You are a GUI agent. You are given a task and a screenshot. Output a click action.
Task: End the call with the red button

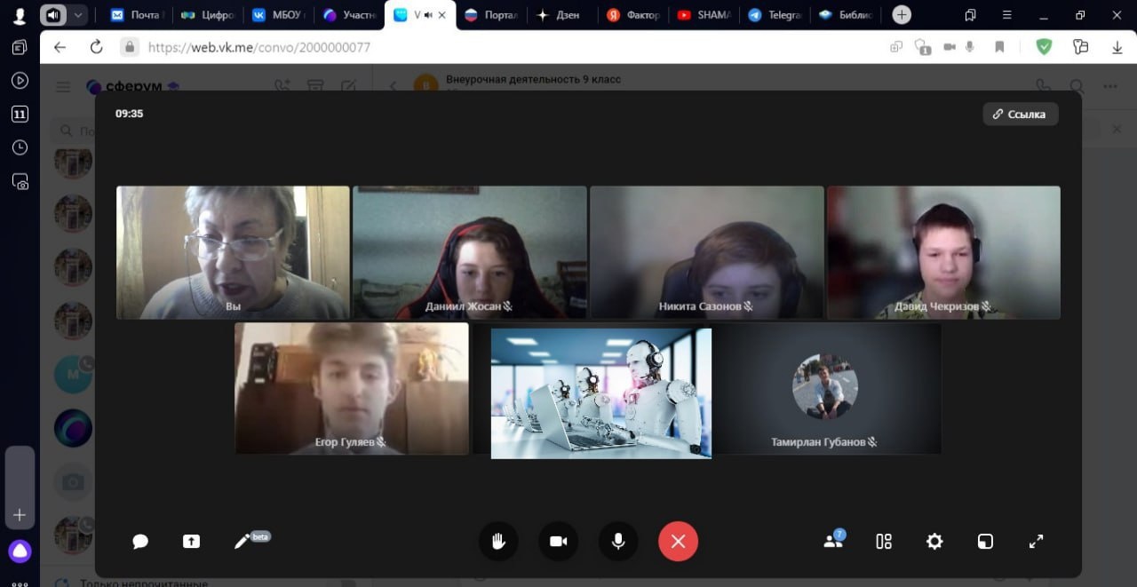(678, 542)
